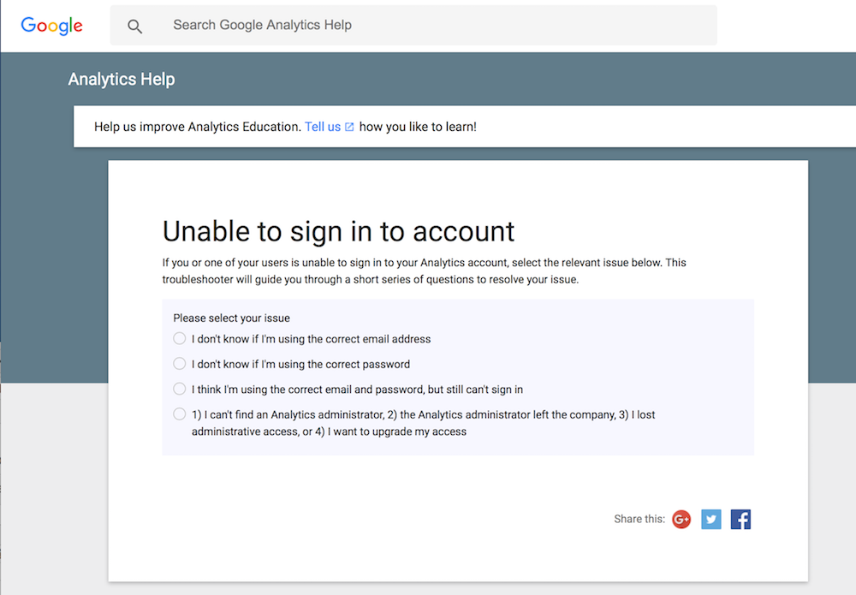Select correct password radio option
Screen dimensions: 856x595
pyautogui.click(x=179, y=364)
